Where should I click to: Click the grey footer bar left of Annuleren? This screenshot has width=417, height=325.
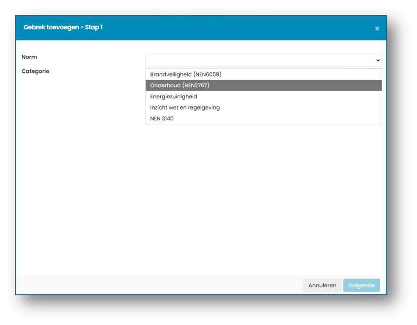pyautogui.click(x=160, y=285)
